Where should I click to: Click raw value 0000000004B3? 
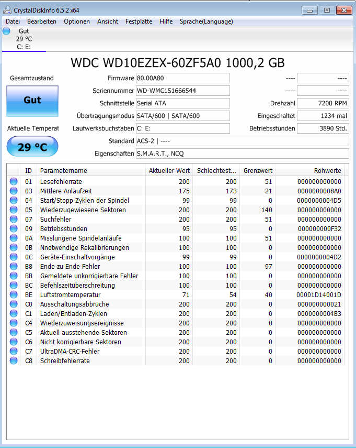click(319, 313)
